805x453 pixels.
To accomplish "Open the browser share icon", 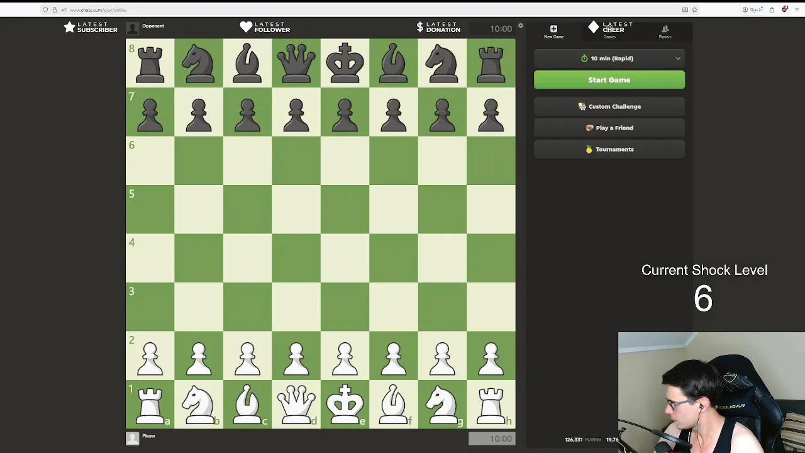I will click(x=772, y=9).
